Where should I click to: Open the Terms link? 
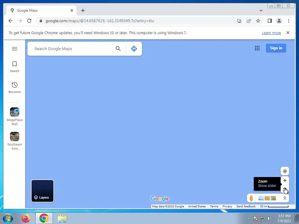point(214,206)
